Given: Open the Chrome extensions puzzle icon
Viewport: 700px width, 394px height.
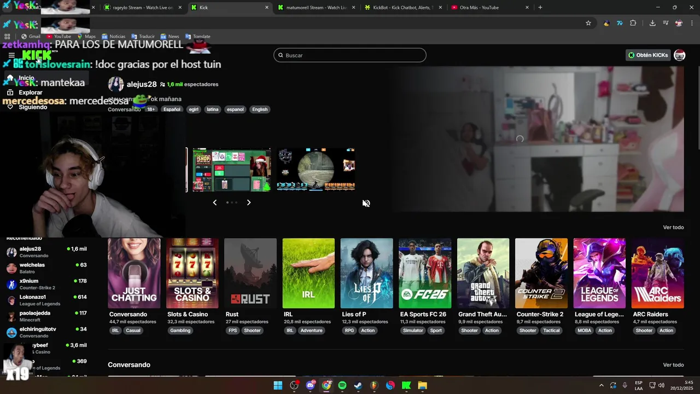Looking at the screenshot, I should coord(633,23).
